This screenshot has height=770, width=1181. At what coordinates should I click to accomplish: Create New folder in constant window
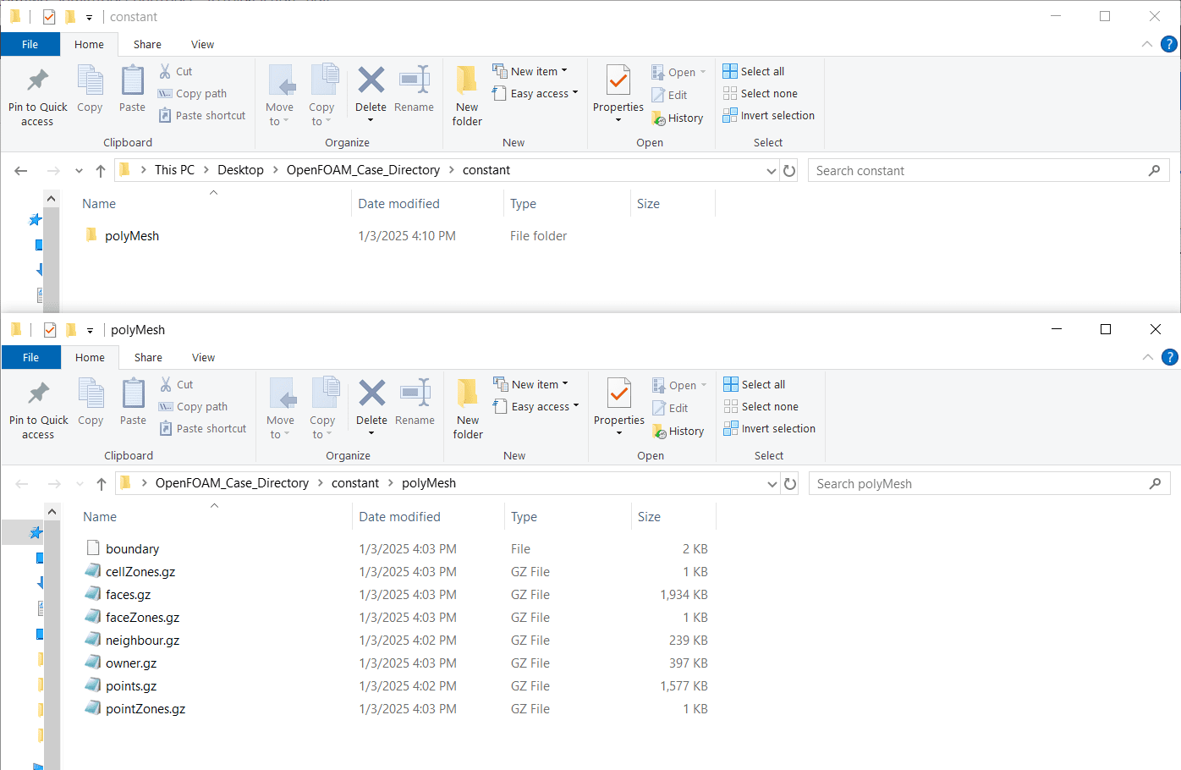click(467, 95)
